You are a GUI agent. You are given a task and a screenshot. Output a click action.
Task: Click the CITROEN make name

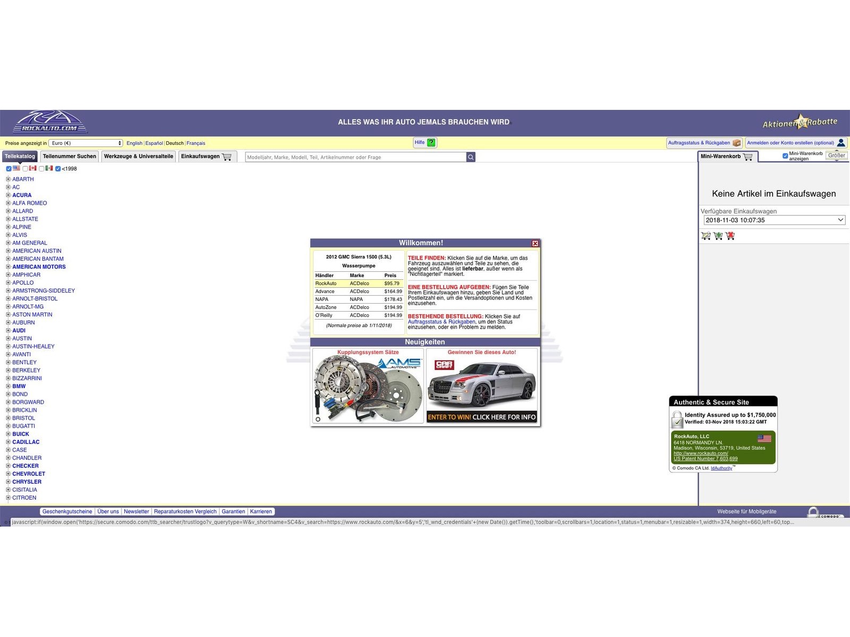click(24, 498)
